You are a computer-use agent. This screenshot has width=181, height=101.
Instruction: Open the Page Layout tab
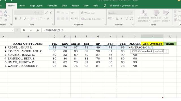36,6
